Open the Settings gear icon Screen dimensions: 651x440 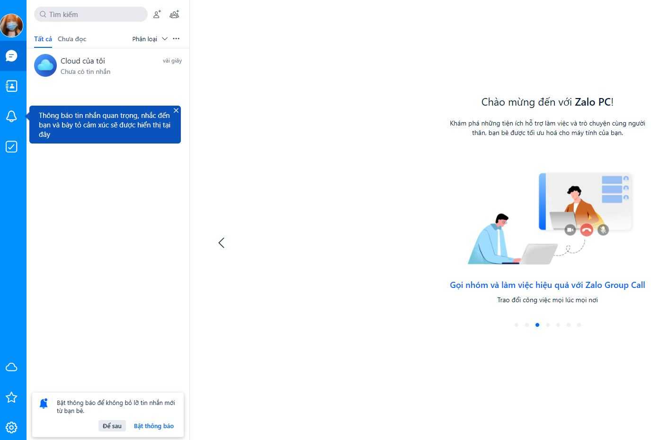[11, 427]
